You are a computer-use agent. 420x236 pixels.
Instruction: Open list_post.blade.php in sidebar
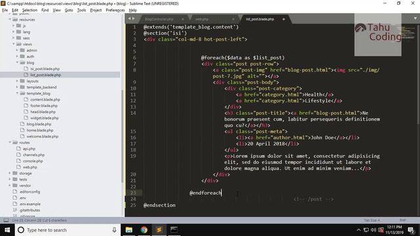pos(45,75)
